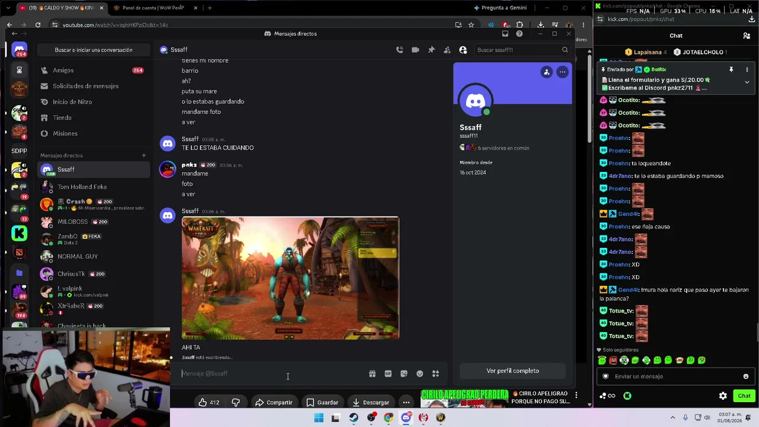Click the Compartir button on YouTube
Screen dimensions: 759x427
tap(274, 403)
